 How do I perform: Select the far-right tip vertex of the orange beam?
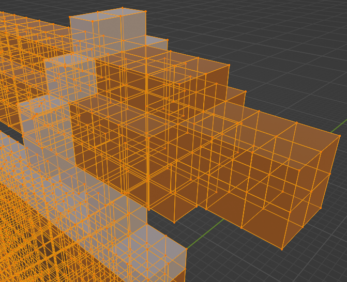pyautogui.click(x=340, y=136)
